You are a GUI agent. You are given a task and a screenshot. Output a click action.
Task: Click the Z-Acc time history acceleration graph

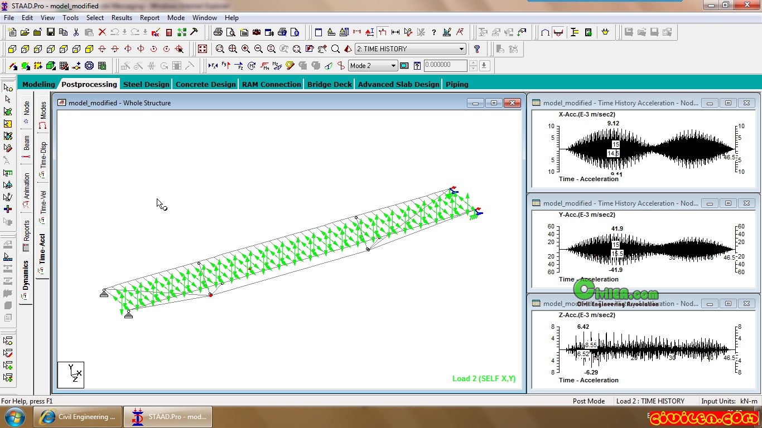(x=645, y=349)
